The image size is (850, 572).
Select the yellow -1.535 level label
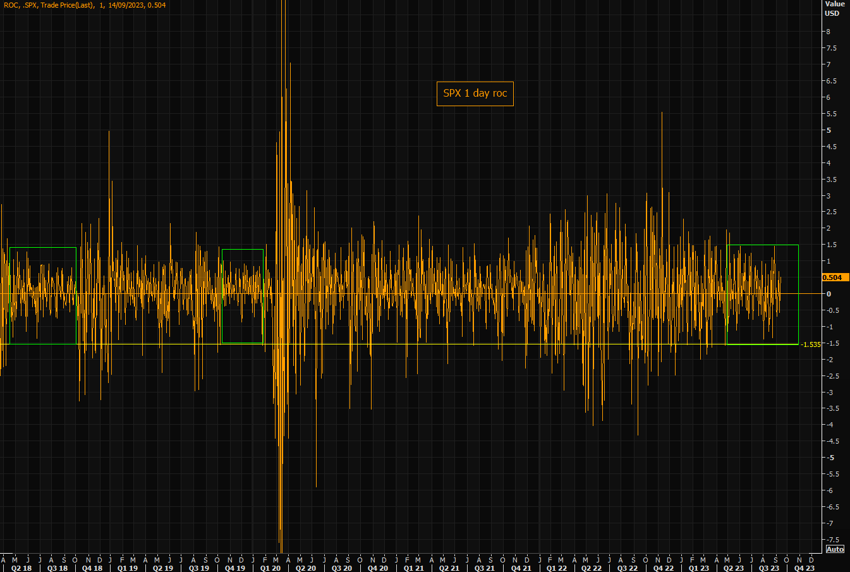tap(810, 344)
